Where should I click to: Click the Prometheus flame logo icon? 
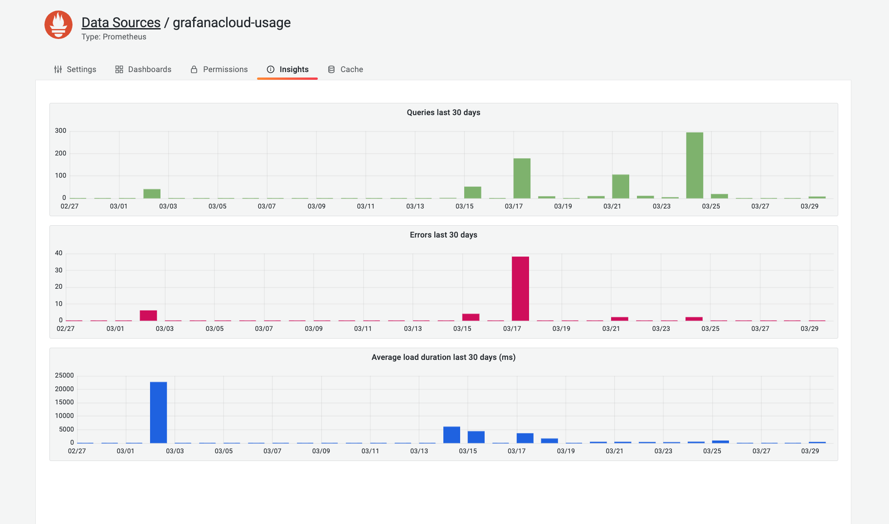(58, 25)
